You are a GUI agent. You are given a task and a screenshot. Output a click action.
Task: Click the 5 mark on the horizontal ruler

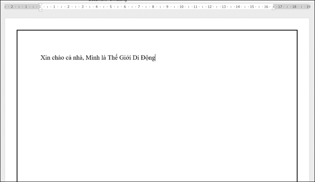tap(111, 7)
